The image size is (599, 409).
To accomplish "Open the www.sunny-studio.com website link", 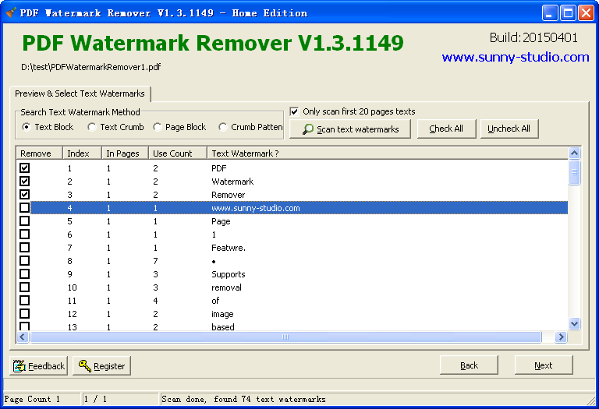I will (x=516, y=57).
